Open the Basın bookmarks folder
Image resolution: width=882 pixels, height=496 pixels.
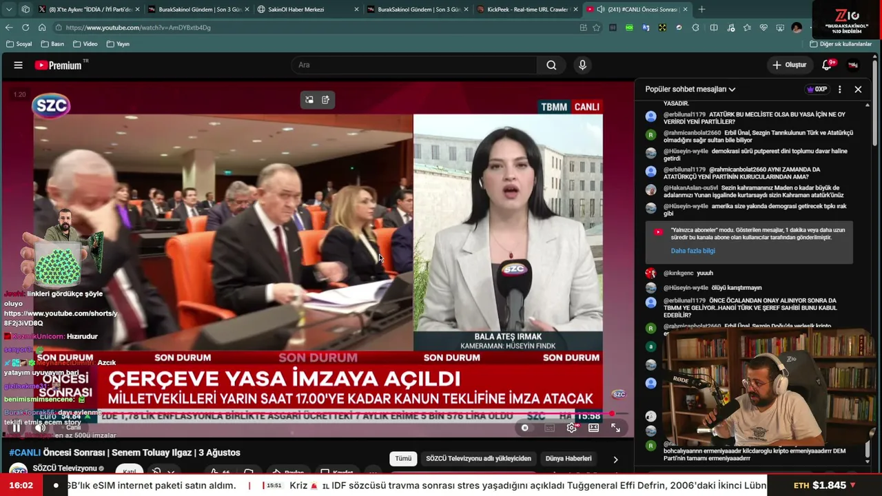[x=53, y=44]
